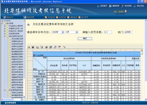The height and width of the screenshot is (105, 147).
Task: Click the export arrow icon in report toolbar
Action: [55, 47]
